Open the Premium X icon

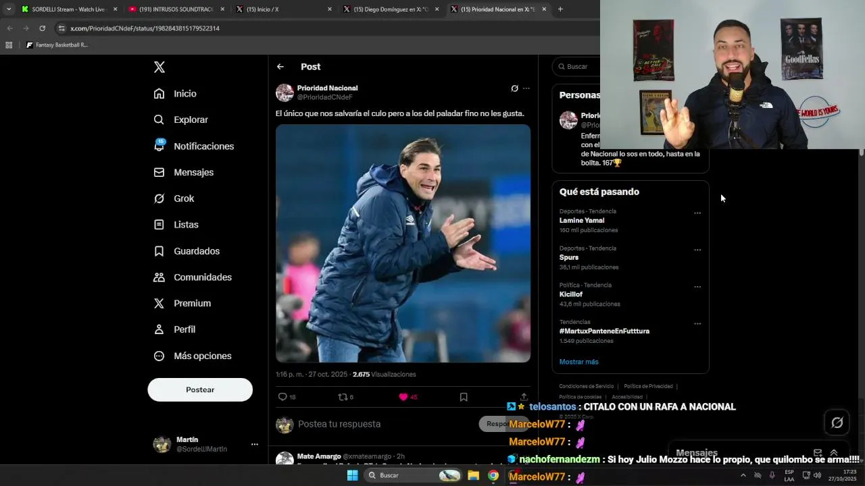(x=159, y=303)
